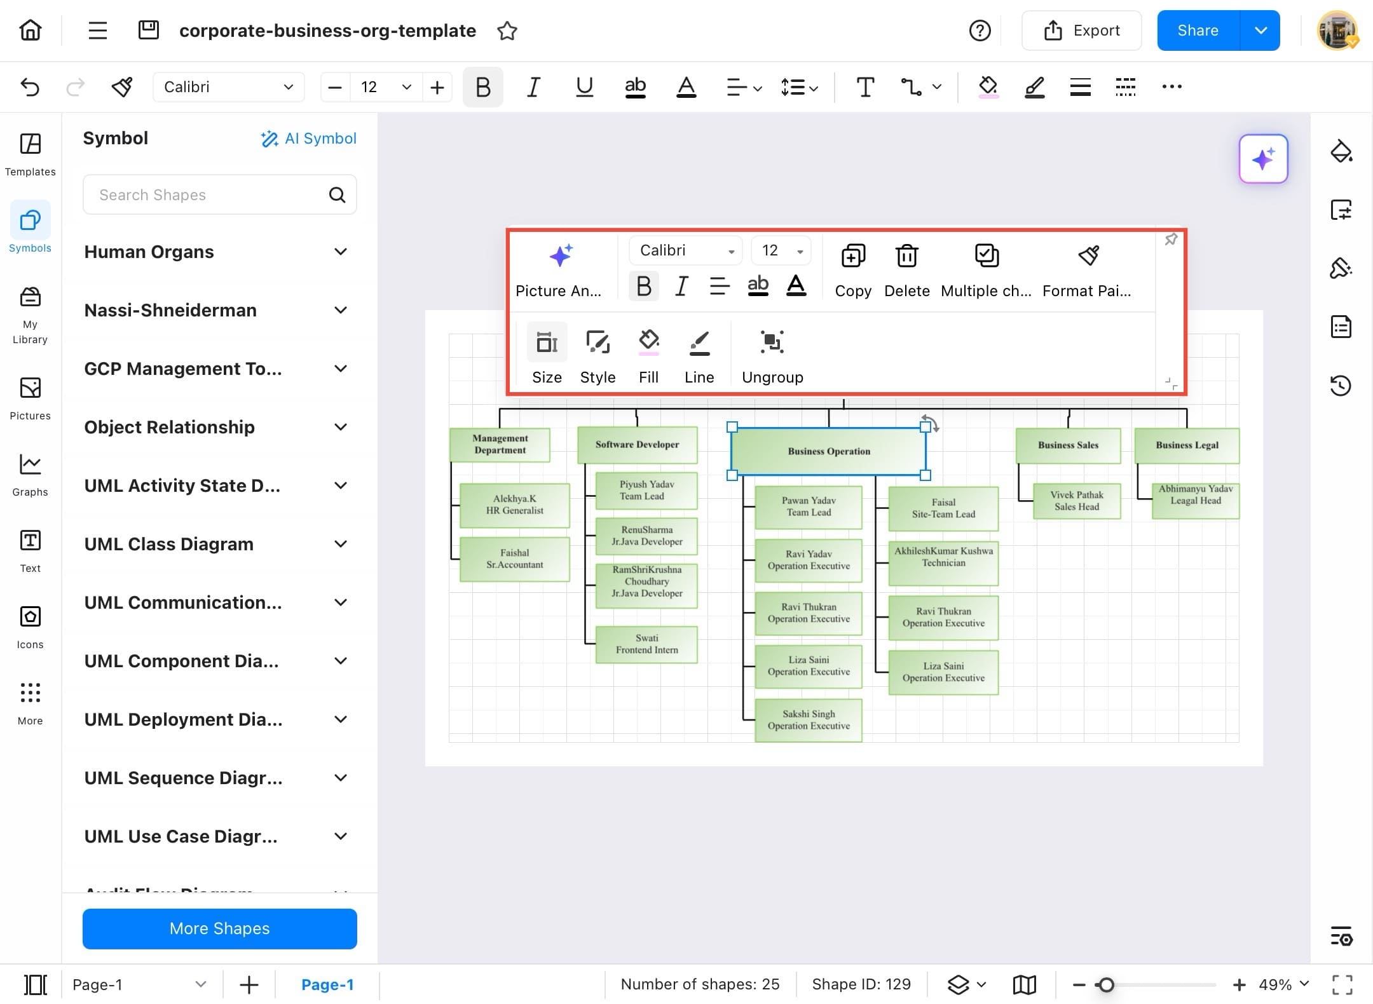
Task: Apply underline formatting from the top toolbar
Action: [584, 87]
